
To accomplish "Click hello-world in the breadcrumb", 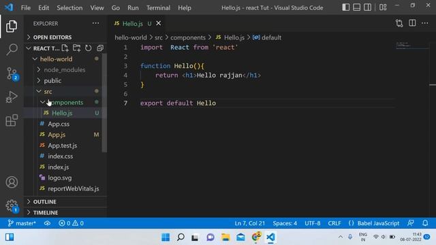I will [x=131, y=37].
